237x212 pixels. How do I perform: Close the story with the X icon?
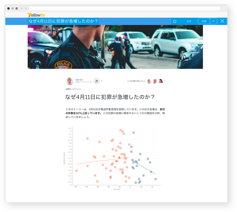(222, 21)
